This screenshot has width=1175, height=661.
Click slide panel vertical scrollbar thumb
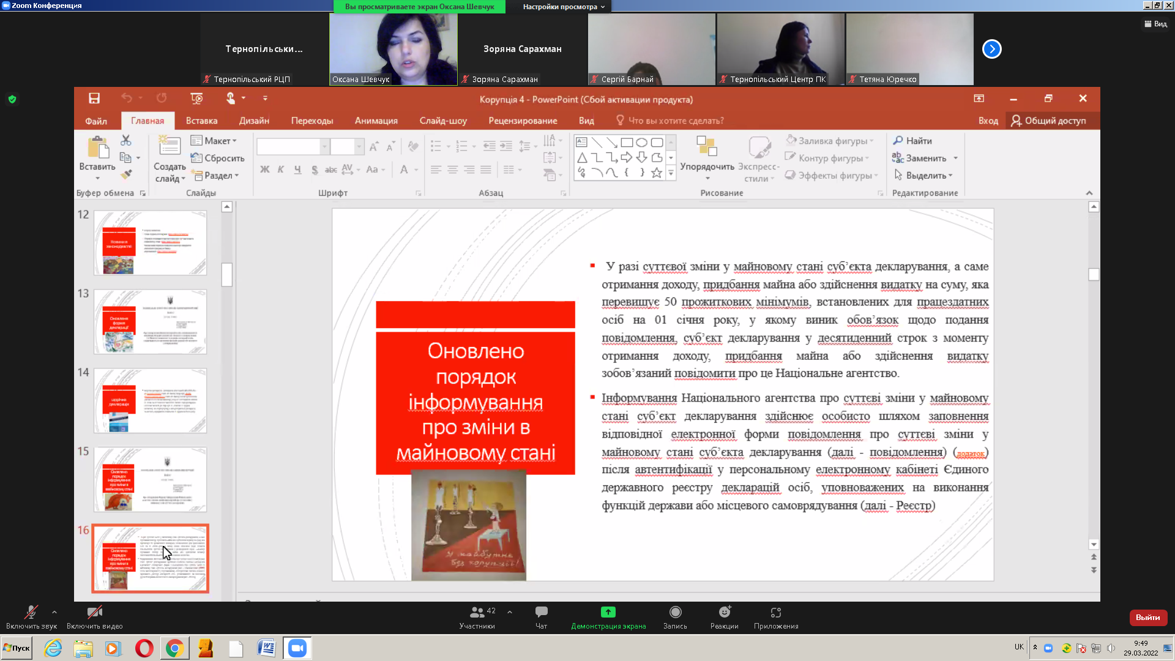tap(227, 275)
